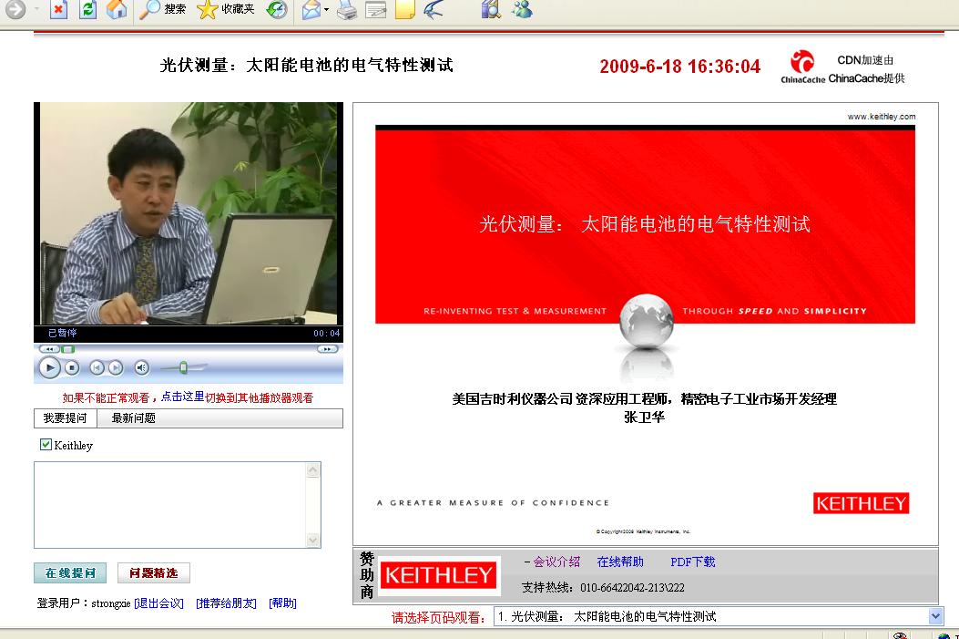Click the question box scroll down arrow
Image resolution: width=959 pixels, height=639 pixels.
pos(312,540)
